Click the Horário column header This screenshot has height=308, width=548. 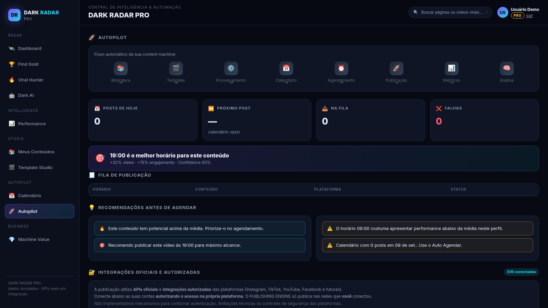(x=102, y=189)
